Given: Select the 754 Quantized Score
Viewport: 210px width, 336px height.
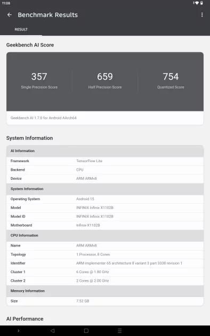Looking at the screenshot, I should pyautogui.click(x=171, y=81).
